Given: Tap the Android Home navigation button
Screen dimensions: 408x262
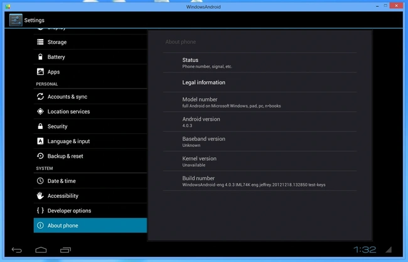Looking at the screenshot, I should click(x=41, y=250).
